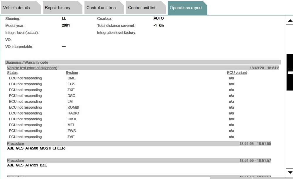Screen dimensions: 293x179
Task: Click the Operations report tab
Action: 186,8
